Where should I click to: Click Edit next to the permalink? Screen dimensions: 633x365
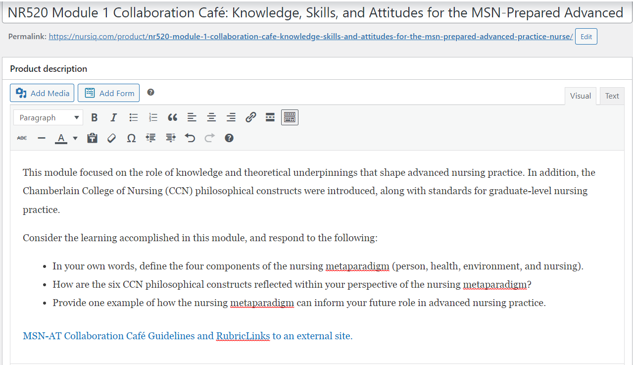(x=586, y=37)
